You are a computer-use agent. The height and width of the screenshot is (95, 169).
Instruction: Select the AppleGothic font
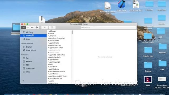(x=54, y=60)
